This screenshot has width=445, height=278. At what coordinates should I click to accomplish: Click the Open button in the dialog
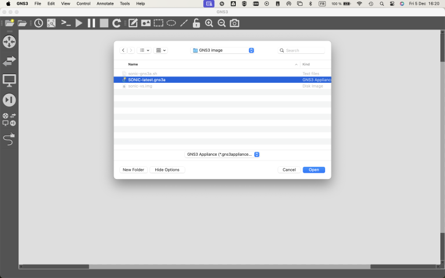[x=313, y=170]
